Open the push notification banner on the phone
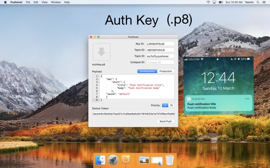The height and width of the screenshot is (168, 270). coord(218,103)
